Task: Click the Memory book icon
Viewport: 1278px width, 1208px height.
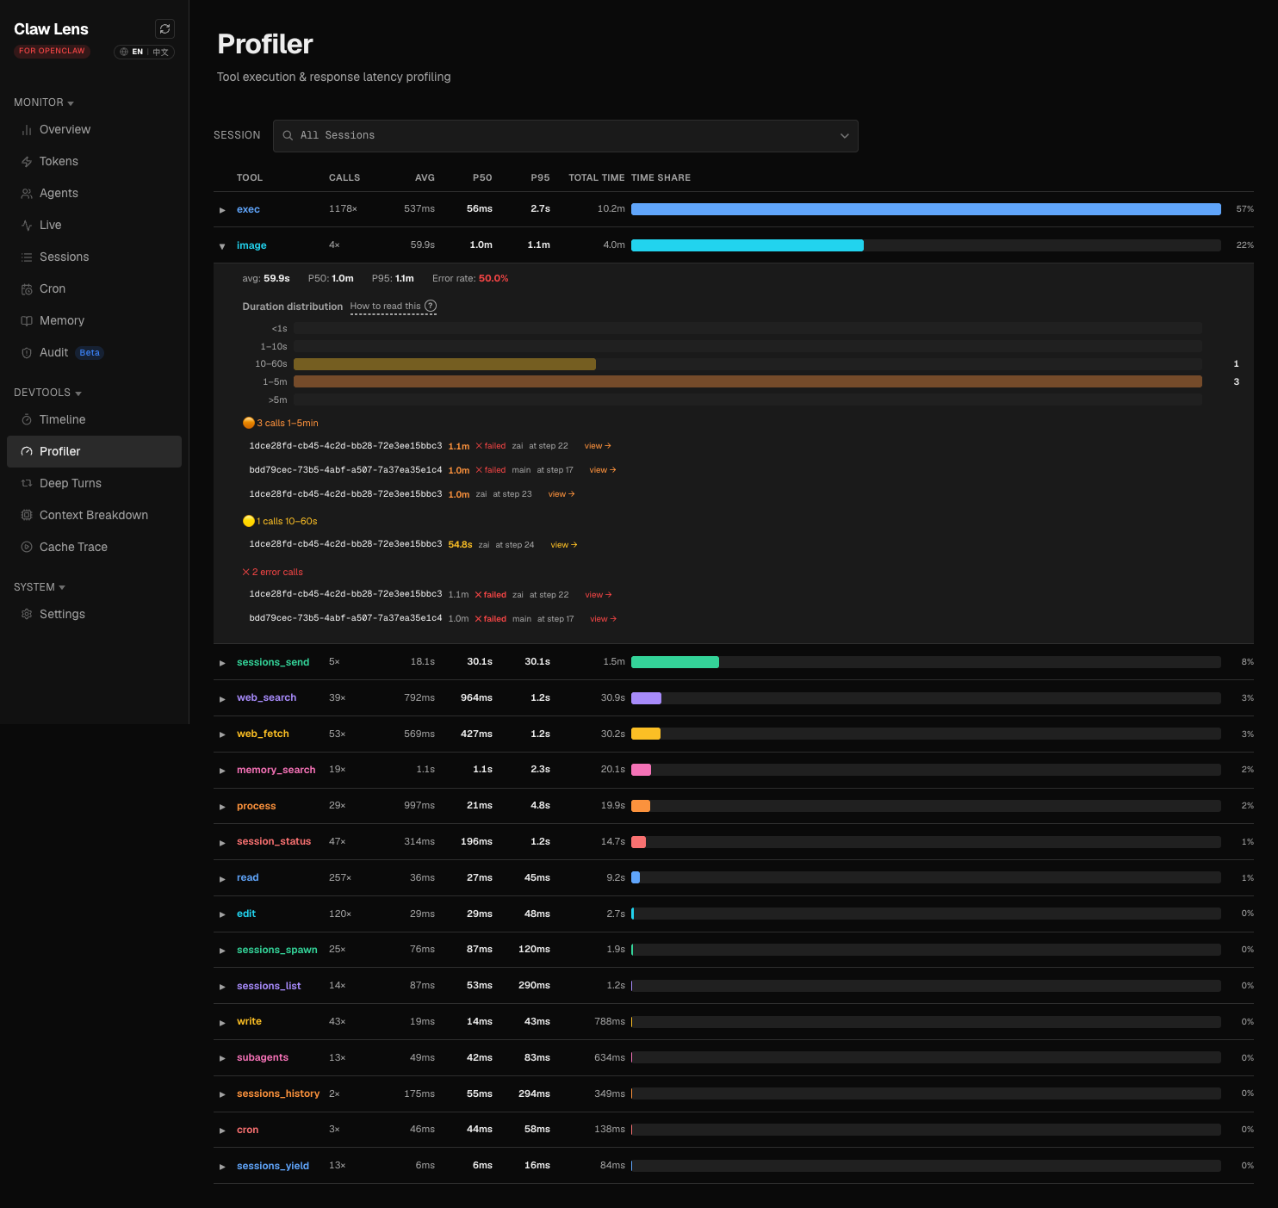Action: 27,320
